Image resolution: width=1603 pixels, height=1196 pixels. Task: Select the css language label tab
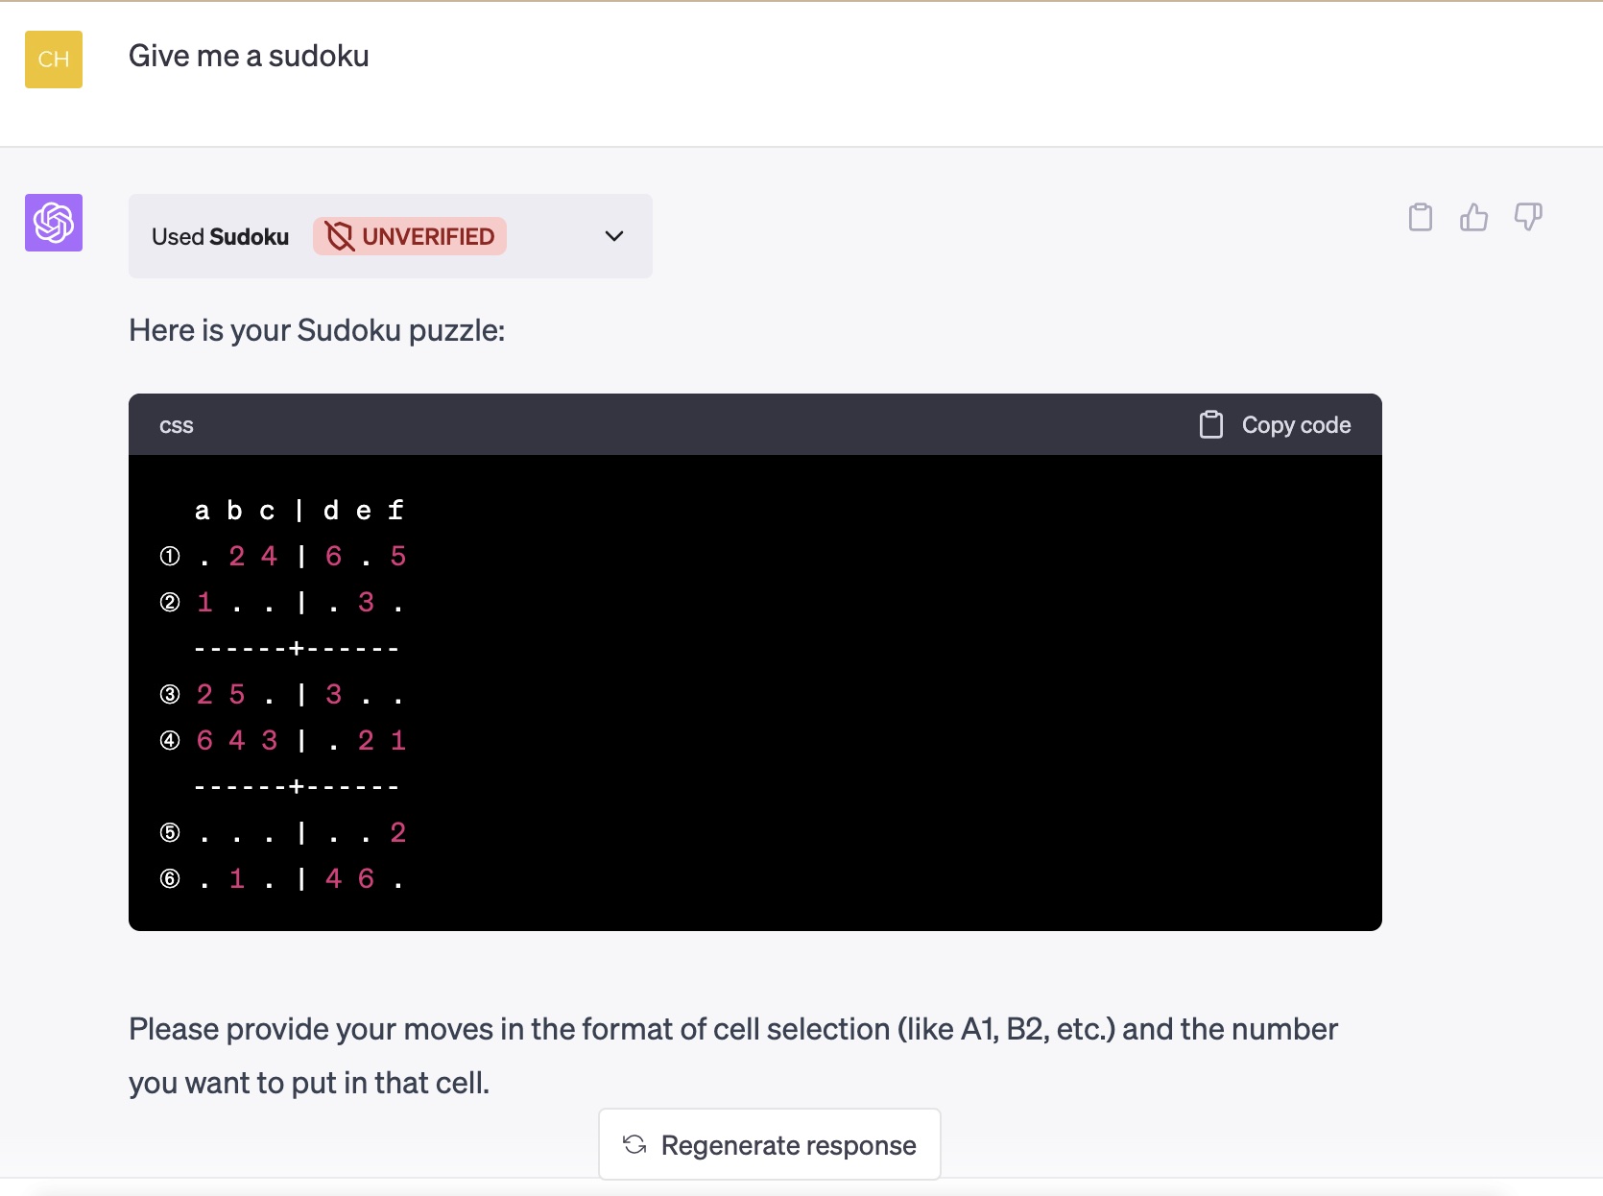[177, 424]
